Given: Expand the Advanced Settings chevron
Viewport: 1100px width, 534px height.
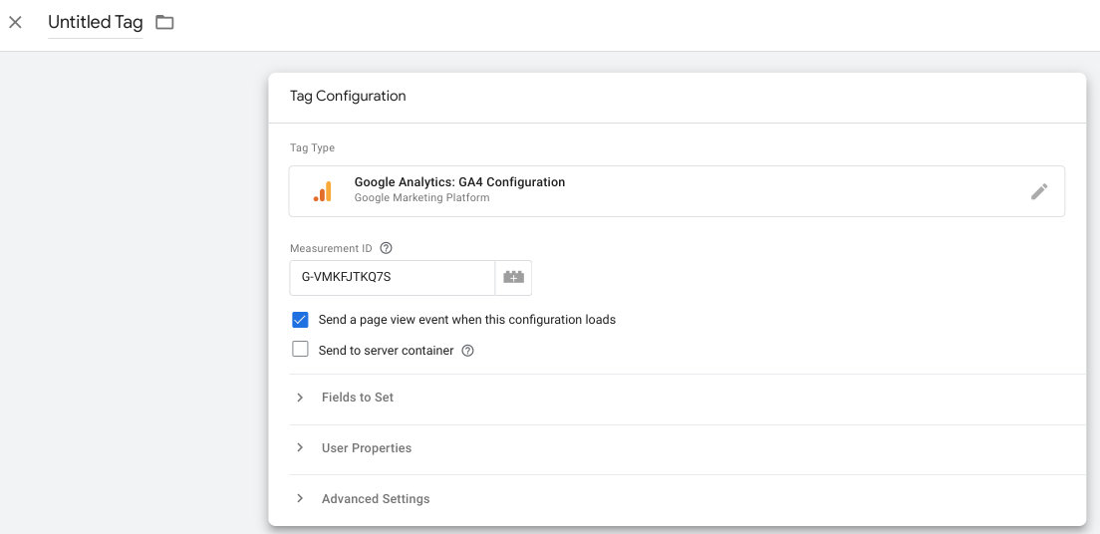Looking at the screenshot, I should pyautogui.click(x=300, y=498).
